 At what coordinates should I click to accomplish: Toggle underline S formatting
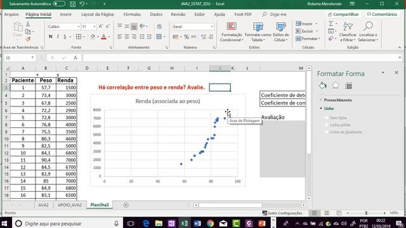(x=65, y=37)
